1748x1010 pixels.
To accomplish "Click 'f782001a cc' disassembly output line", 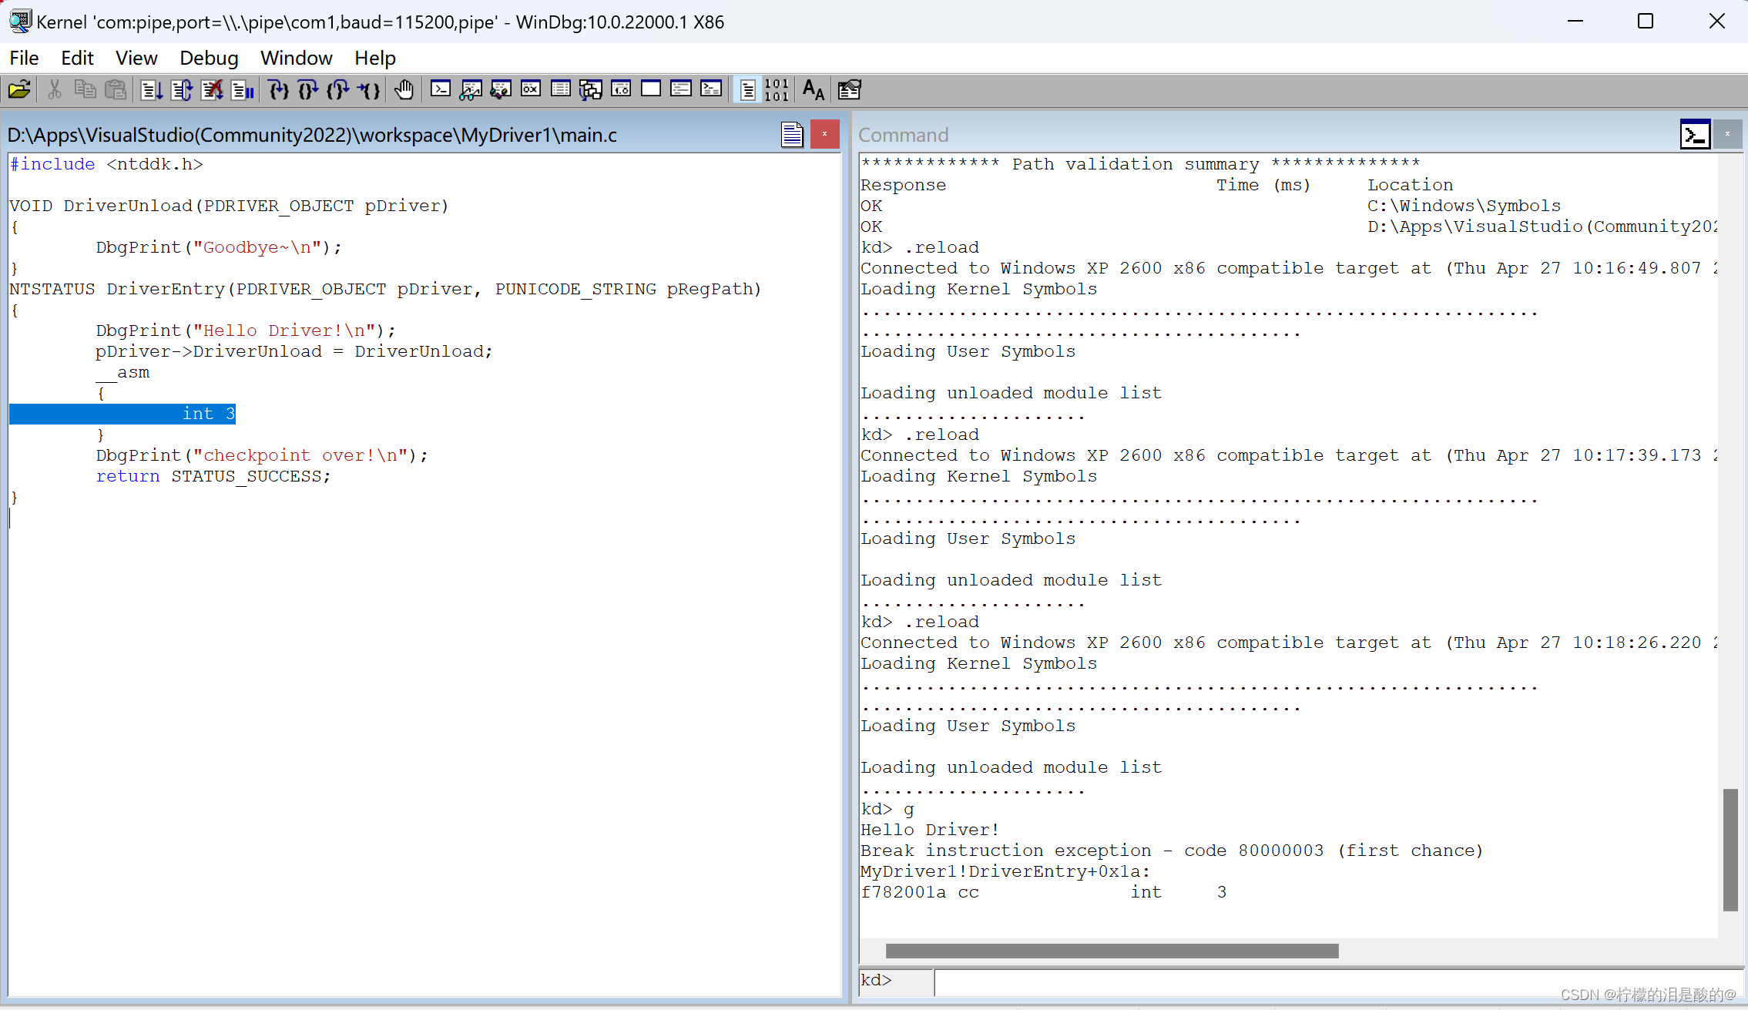I will point(1044,892).
